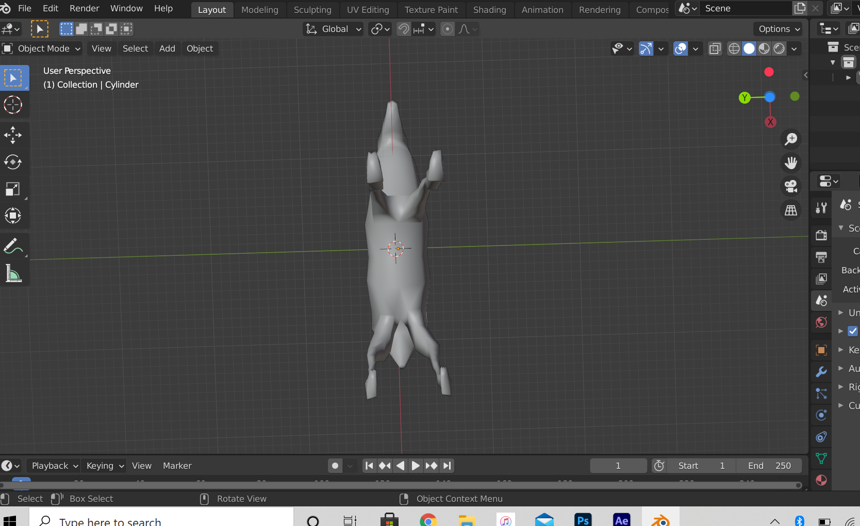Open the Modifiers wrench tab
The image size is (860, 526).
(821, 372)
